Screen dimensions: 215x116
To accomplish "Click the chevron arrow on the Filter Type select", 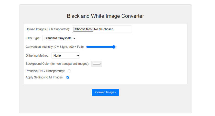I will pyautogui.click(x=74, y=38).
